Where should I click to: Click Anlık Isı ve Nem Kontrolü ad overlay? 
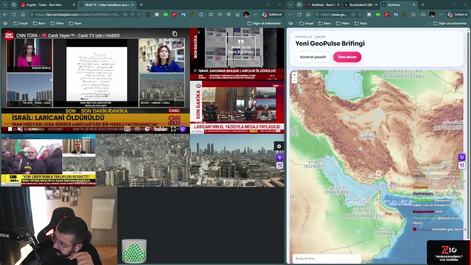(x=241, y=48)
